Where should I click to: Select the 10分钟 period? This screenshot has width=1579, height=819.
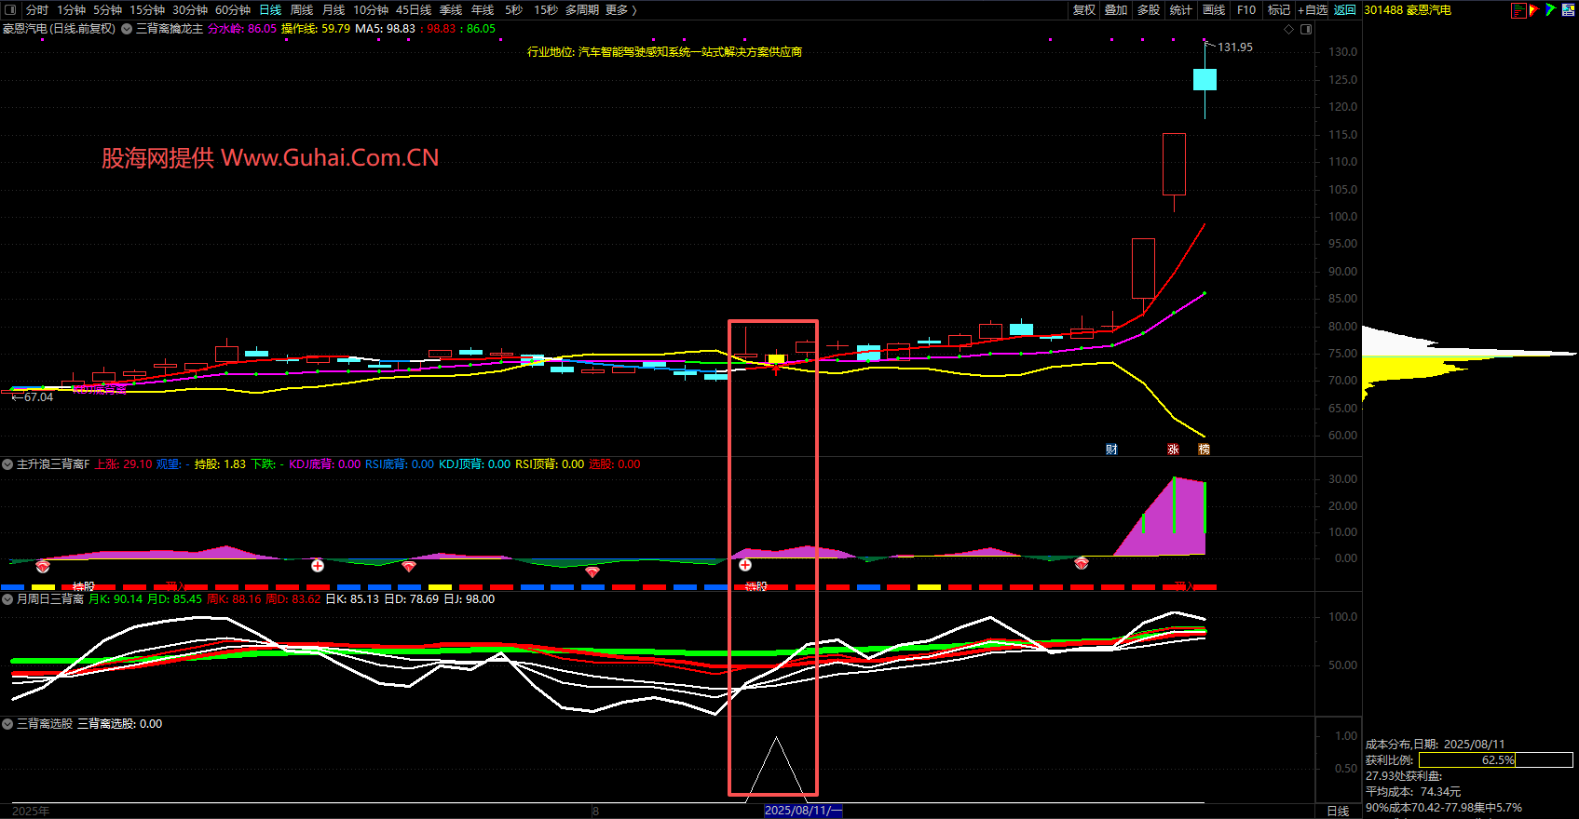pyautogui.click(x=371, y=10)
